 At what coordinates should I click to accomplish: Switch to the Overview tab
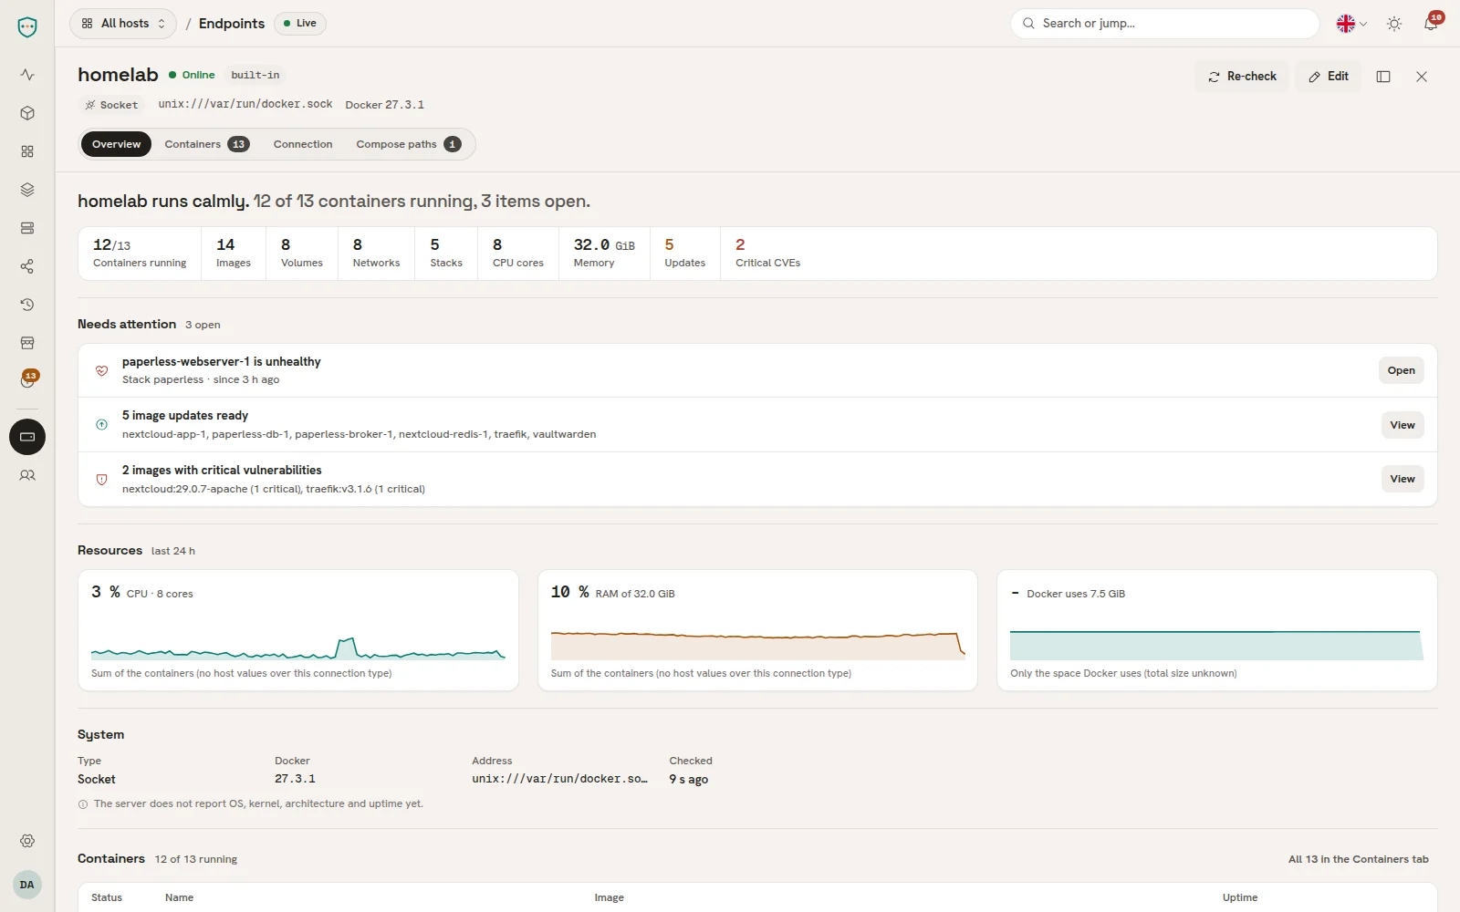[117, 144]
